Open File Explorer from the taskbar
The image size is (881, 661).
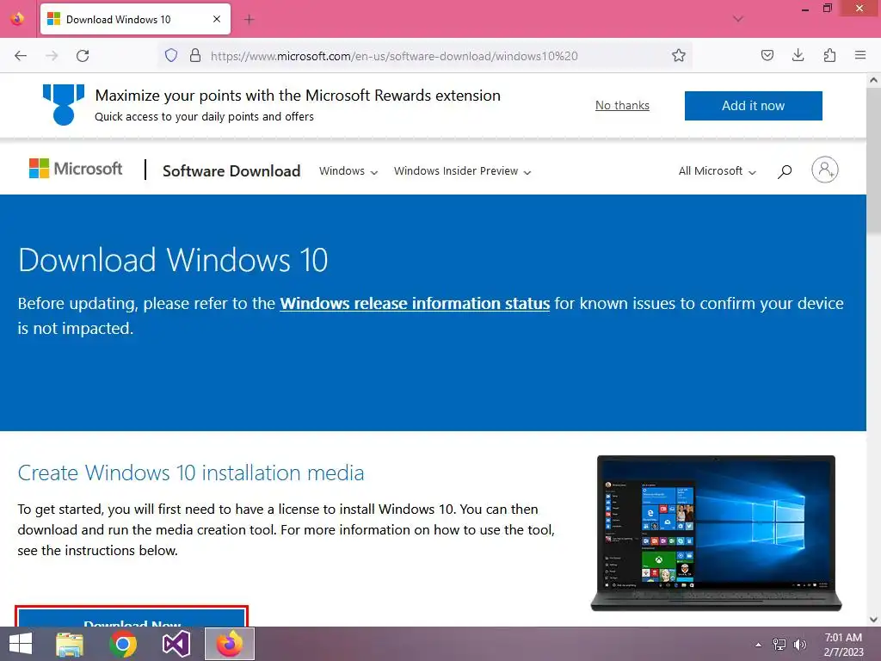point(70,644)
